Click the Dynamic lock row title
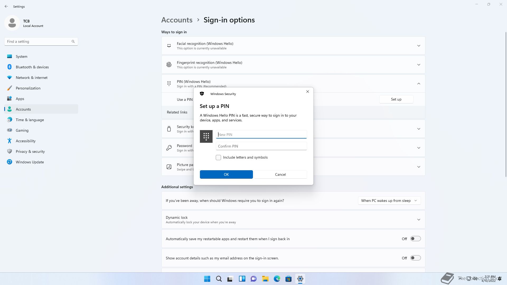 tap(177, 217)
